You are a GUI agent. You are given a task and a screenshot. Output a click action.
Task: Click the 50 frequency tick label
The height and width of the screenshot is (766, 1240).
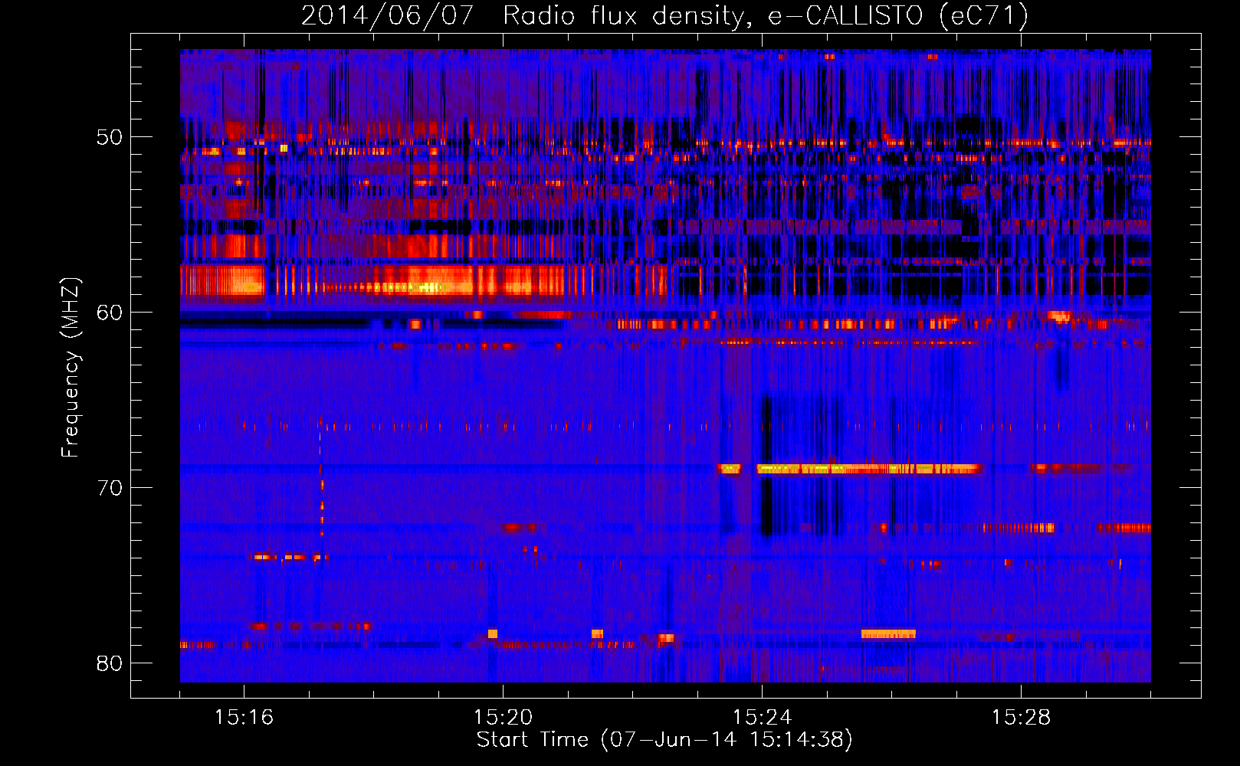pyautogui.click(x=109, y=137)
